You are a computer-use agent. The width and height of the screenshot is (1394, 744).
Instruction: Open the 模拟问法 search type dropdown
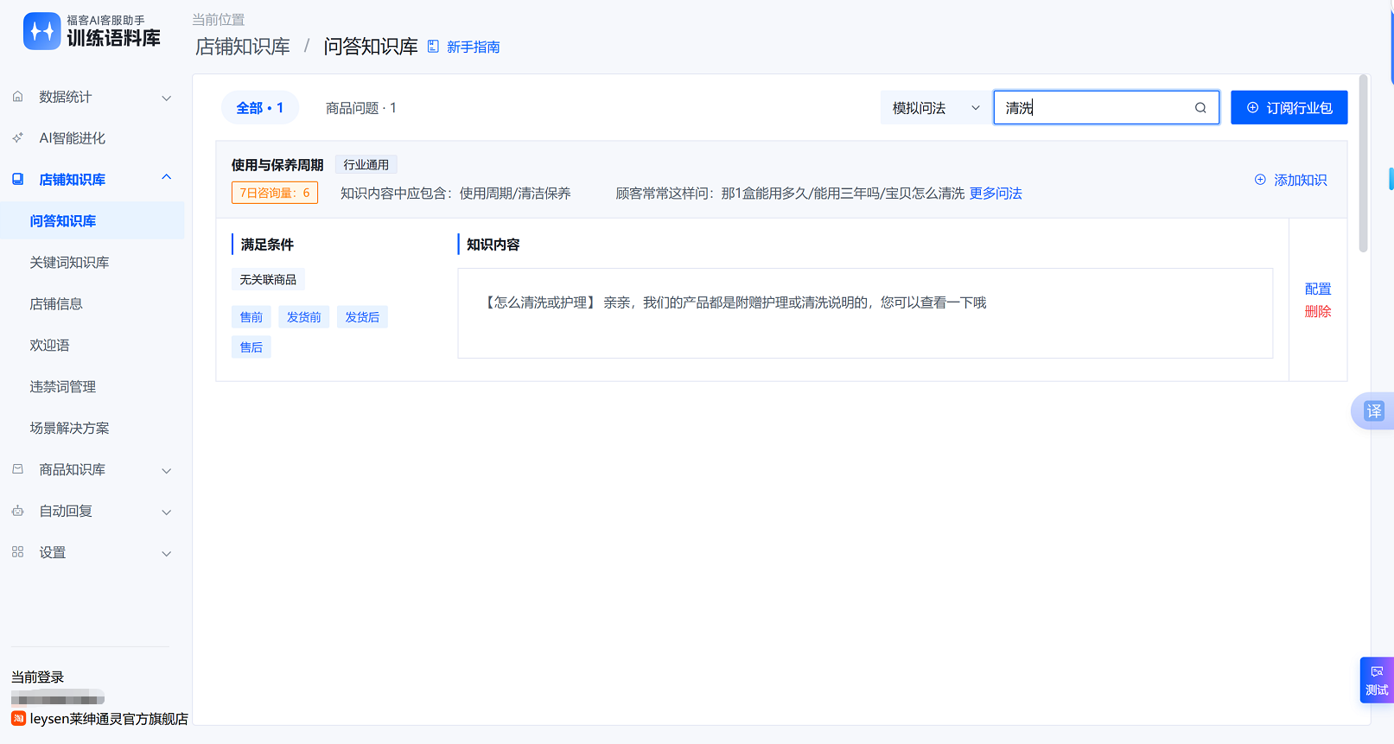(x=936, y=108)
